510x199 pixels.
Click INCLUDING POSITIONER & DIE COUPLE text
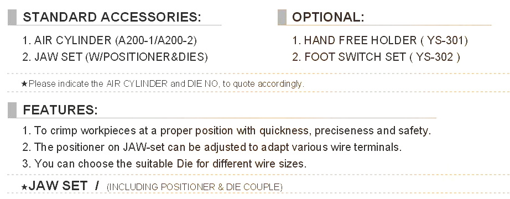click(x=195, y=187)
